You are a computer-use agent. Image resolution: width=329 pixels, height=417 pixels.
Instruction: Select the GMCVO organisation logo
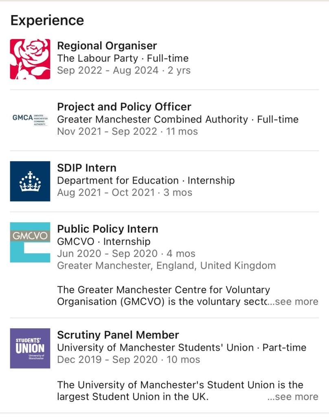coord(30,242)
